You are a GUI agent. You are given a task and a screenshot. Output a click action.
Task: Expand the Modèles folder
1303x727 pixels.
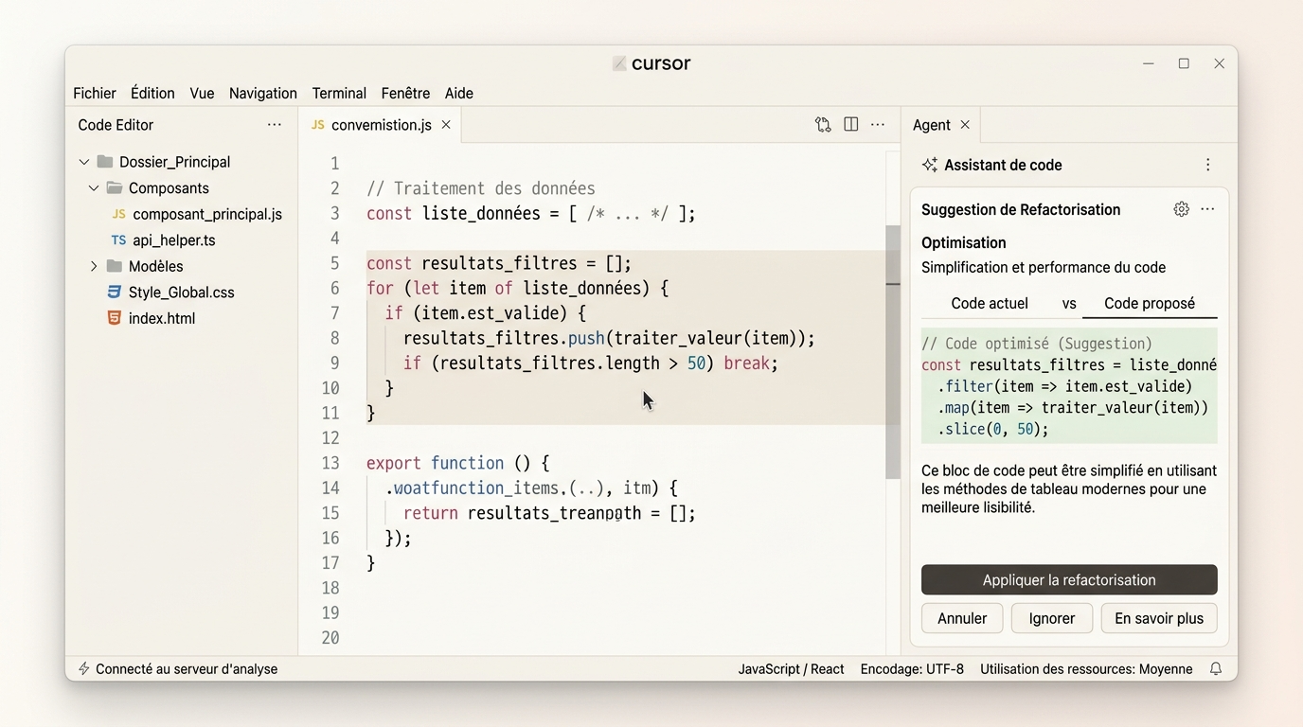tap(94, 266)
